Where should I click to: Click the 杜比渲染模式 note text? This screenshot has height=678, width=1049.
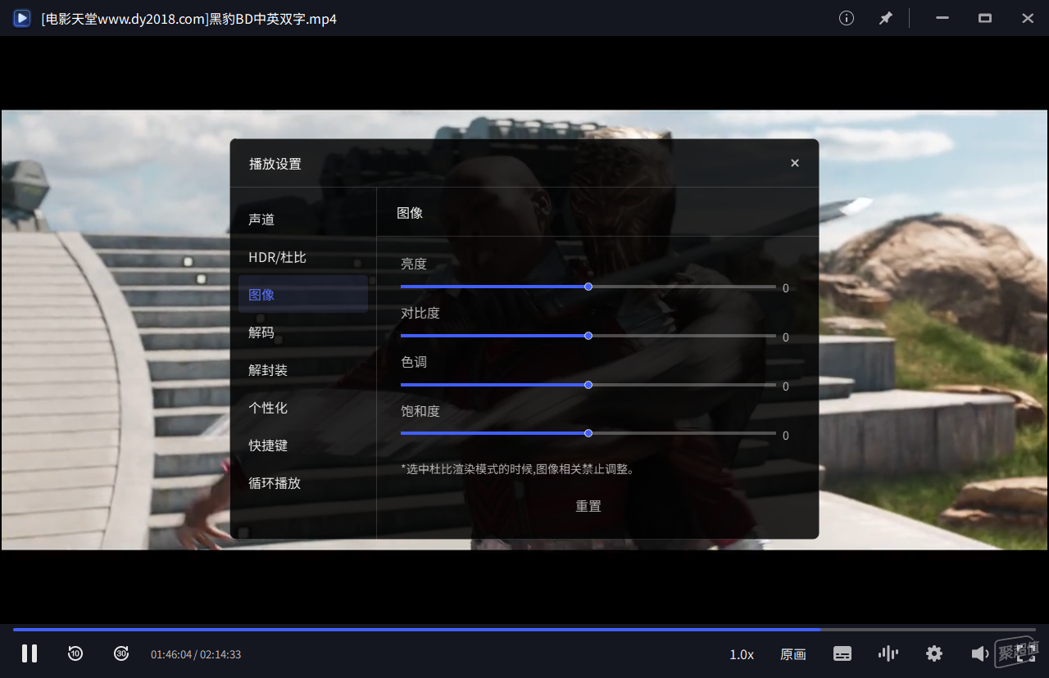click(x=518, y=469)
